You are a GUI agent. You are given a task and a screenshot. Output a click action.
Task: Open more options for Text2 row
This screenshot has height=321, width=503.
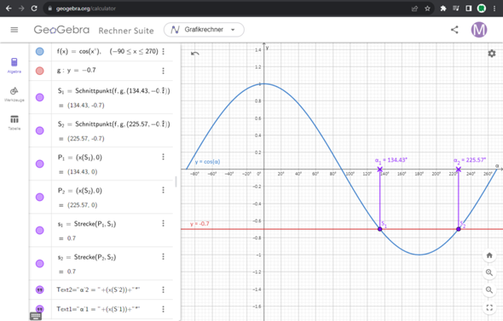click(164, 289)
